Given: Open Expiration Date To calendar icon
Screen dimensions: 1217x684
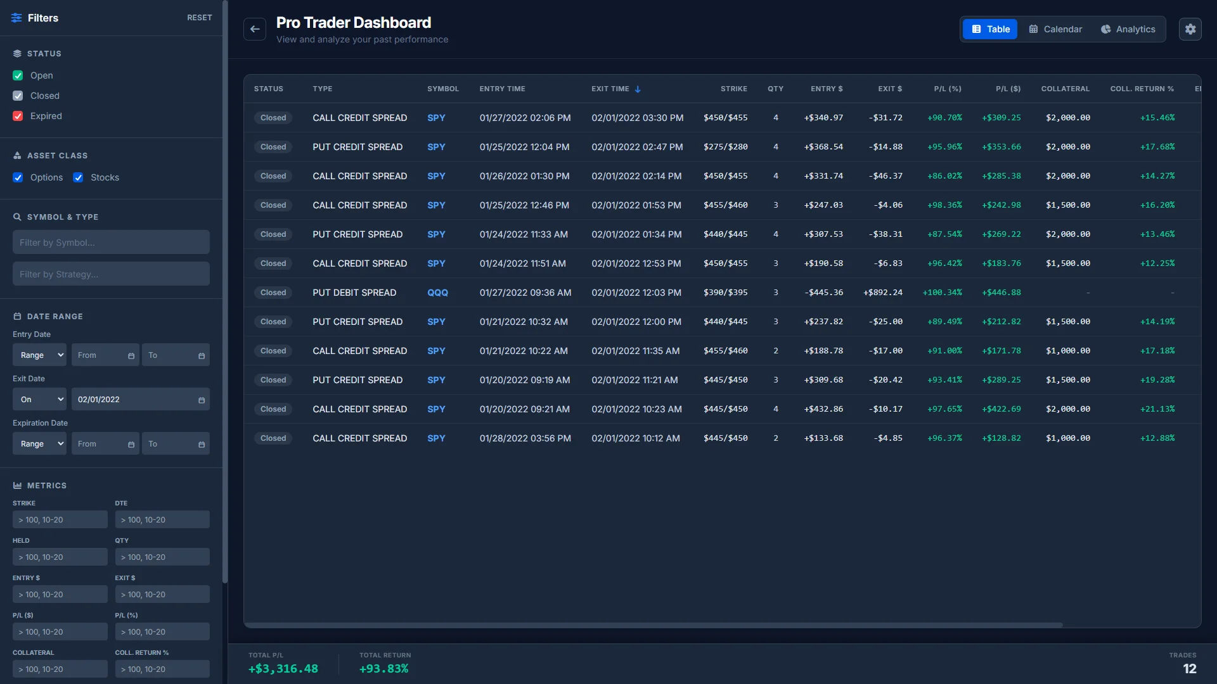Looking at the screenshot, I should pos(202,445).
